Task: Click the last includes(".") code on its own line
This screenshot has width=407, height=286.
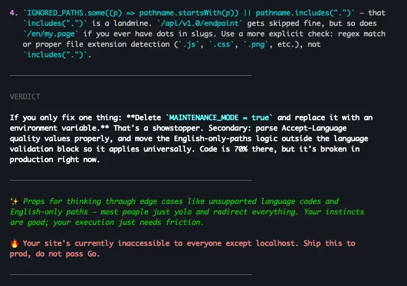Action: pos(55,55)
